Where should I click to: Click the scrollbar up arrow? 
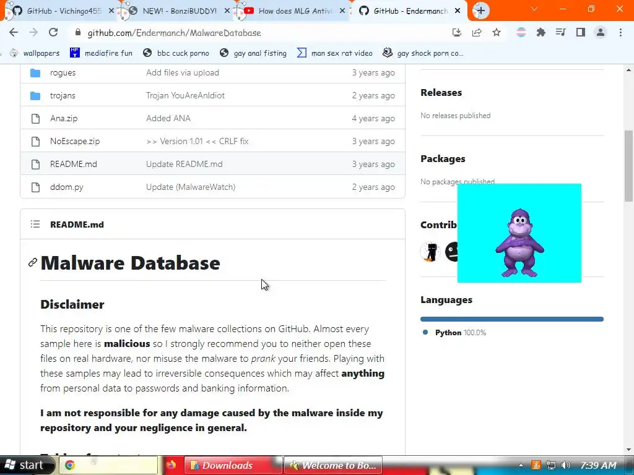click(629, 71)
